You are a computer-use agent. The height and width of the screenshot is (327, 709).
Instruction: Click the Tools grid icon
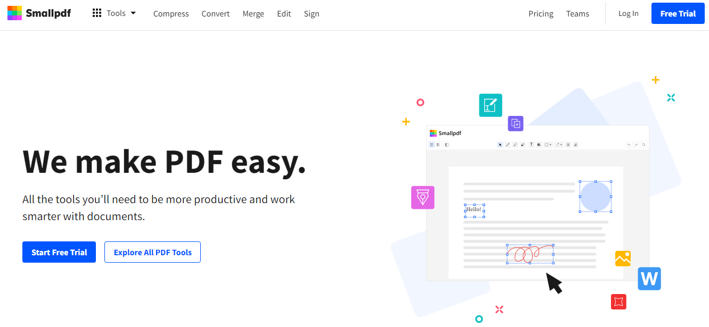tap(97, 13)
